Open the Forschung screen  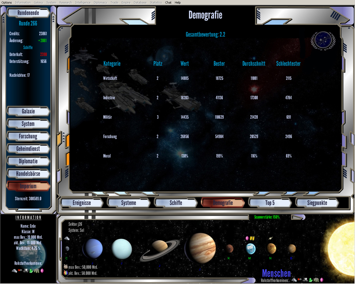pyautogui.click(x=28, y=136)
